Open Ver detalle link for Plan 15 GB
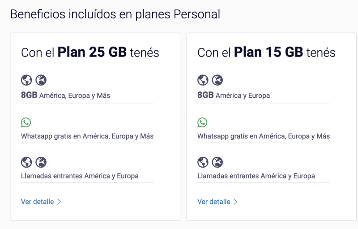 (x=214, y=202)
